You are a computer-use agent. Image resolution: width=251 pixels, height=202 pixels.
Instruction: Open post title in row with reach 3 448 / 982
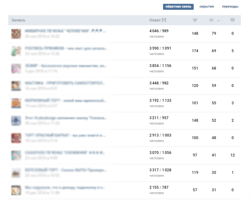65,83
